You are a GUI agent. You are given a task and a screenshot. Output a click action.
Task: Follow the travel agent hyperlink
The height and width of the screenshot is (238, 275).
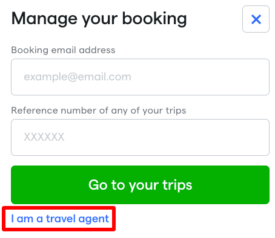pos(60,219)
